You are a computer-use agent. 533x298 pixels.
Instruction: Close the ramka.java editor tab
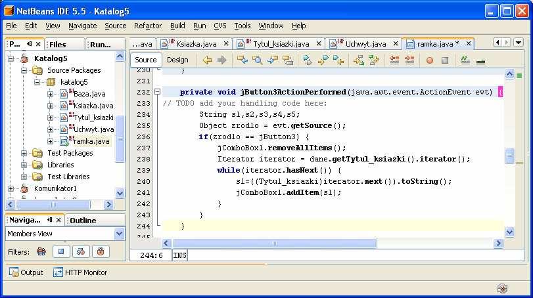click(469, 43)
